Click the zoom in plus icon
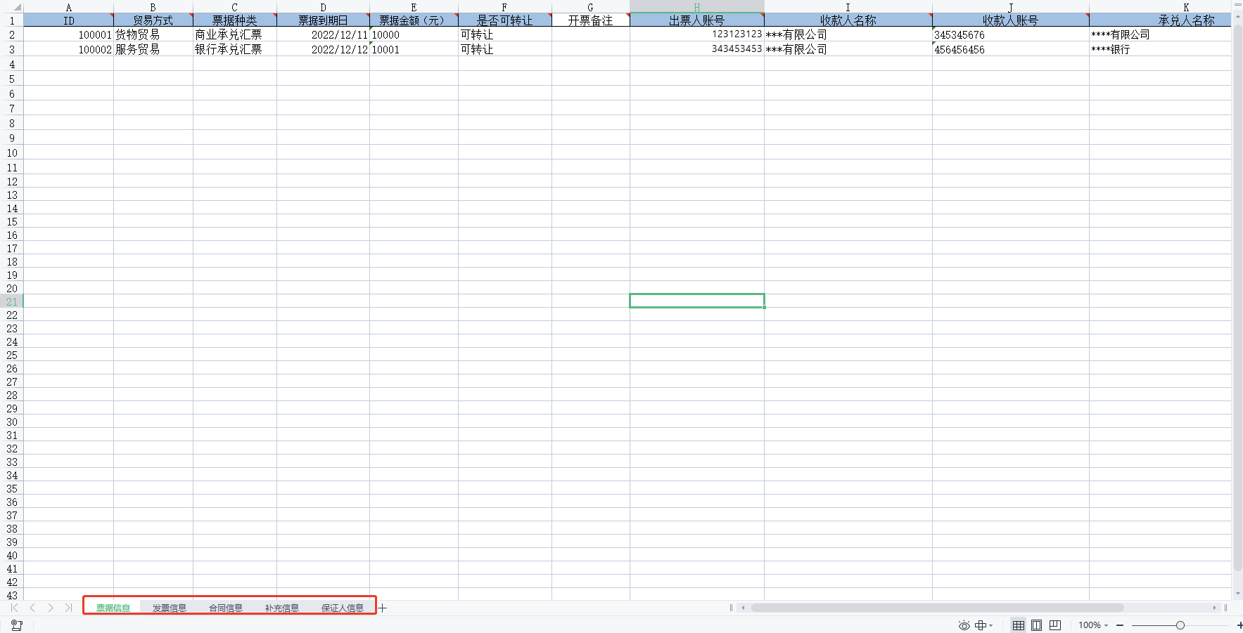This screenshot has height=633, width=1243. coord(1239,625)
